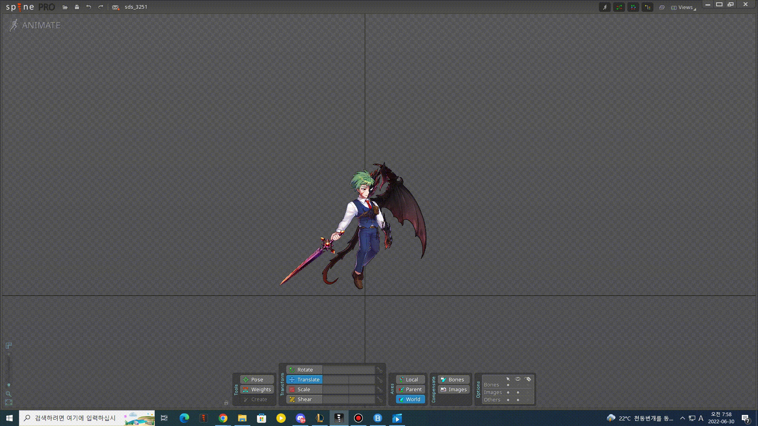Show hidden system tray icons

coord(682,418)
